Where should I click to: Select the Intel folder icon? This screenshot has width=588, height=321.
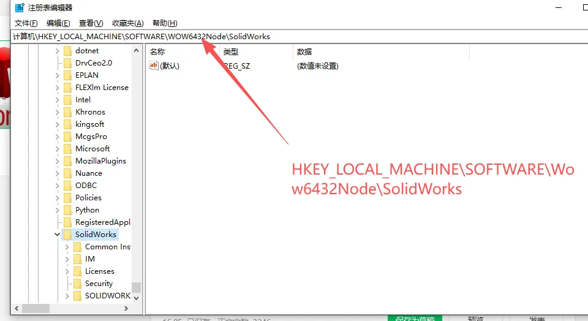tap(67, 100)
